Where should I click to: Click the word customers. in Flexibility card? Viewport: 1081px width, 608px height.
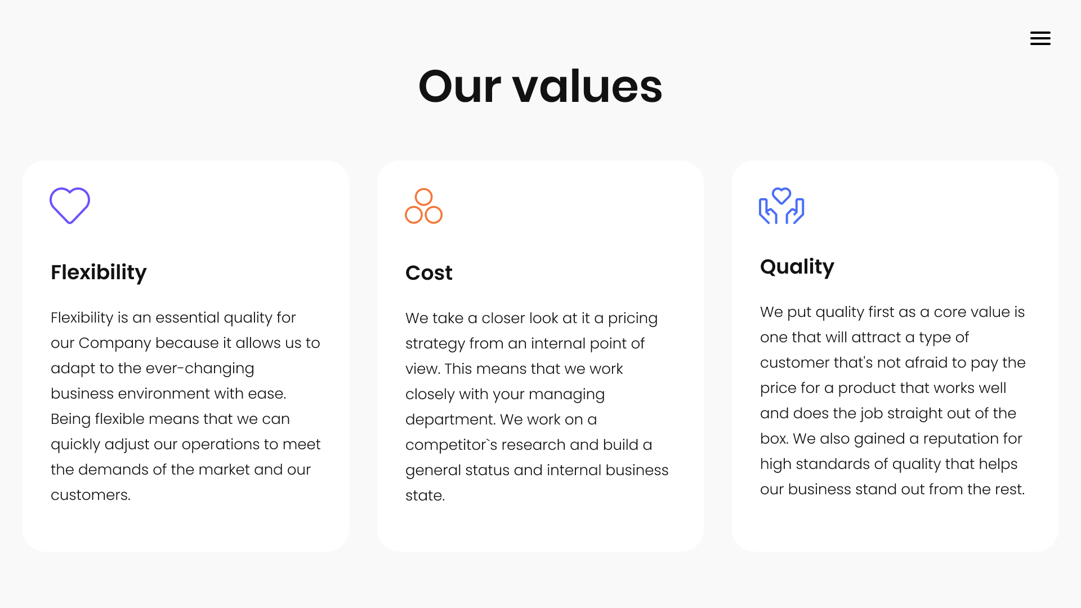(91, 495)
